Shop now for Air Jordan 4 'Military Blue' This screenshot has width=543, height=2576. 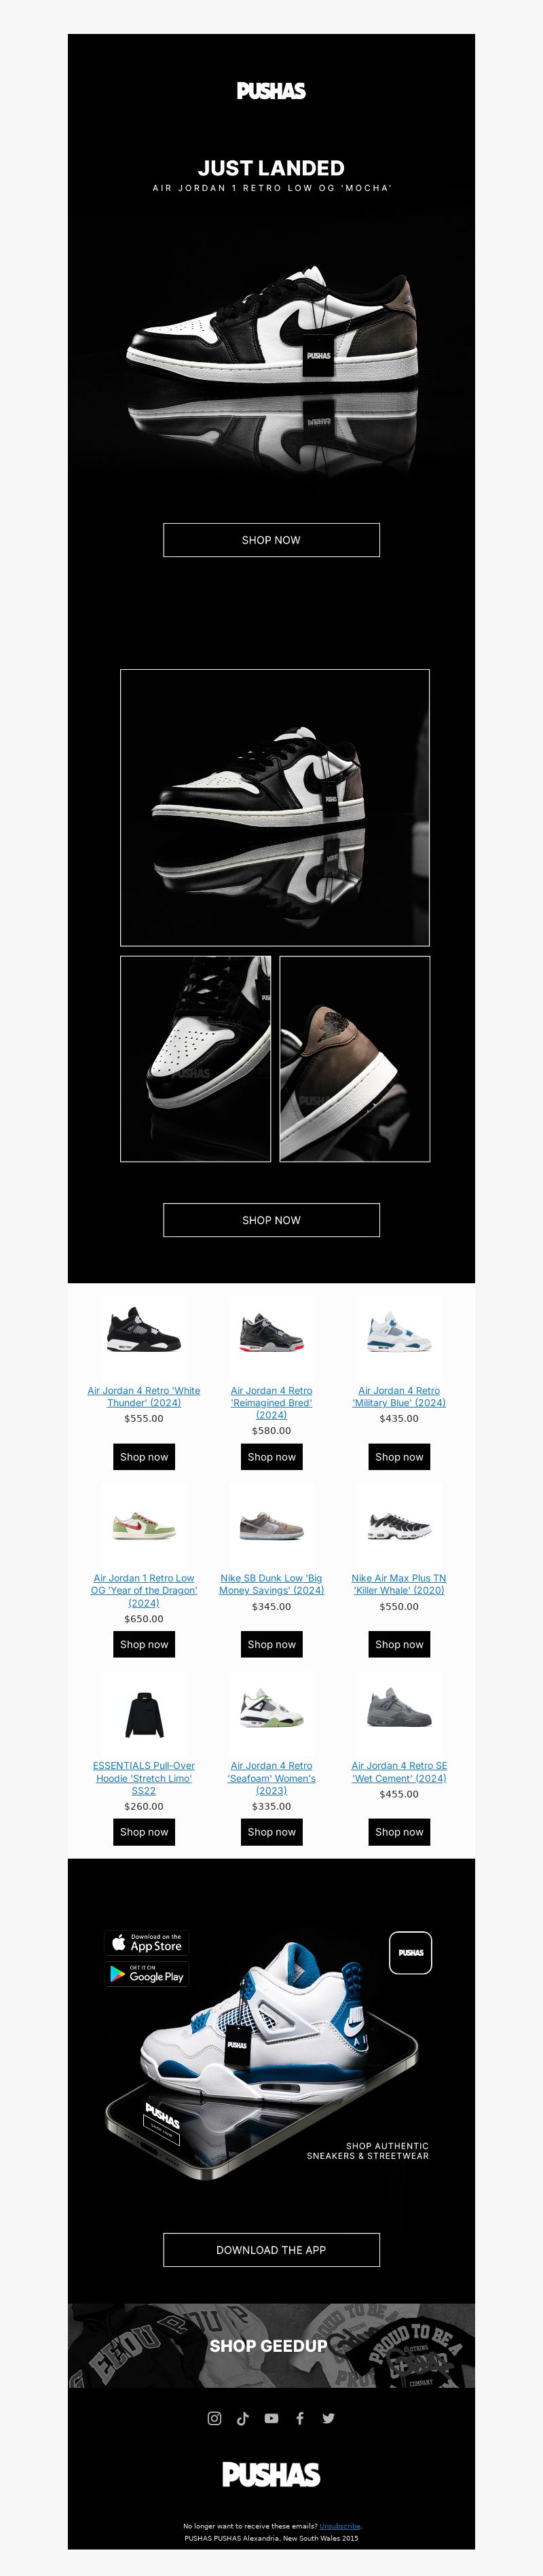coord(399,1457)
